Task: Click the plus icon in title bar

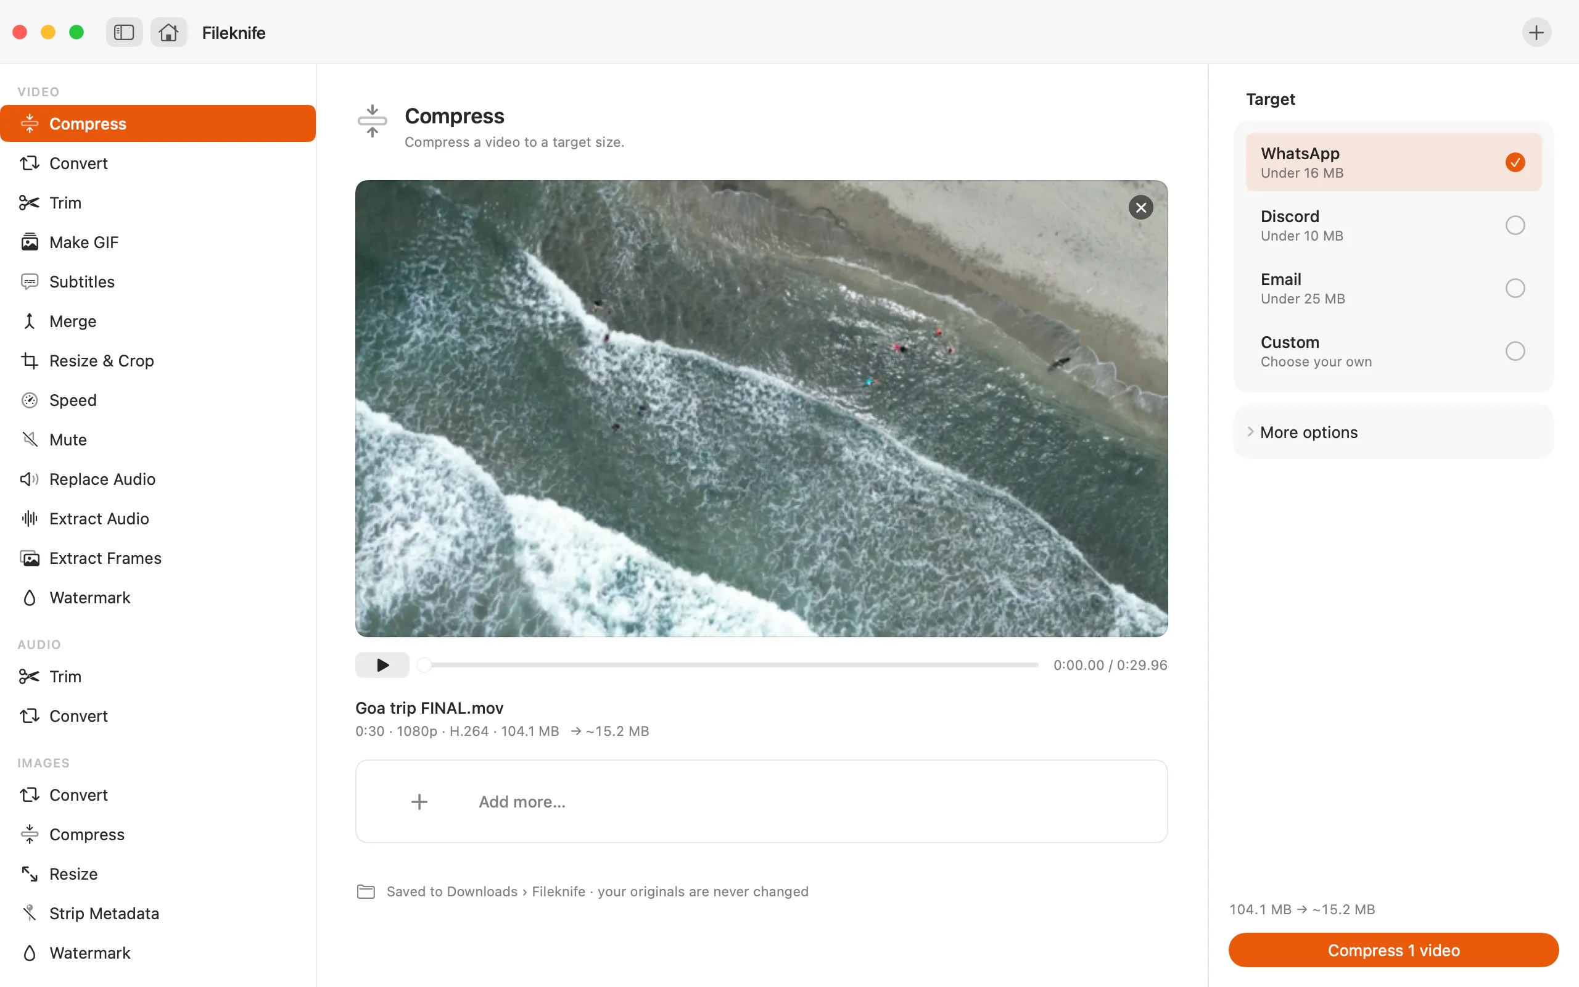Action: tap(1536, 32)
